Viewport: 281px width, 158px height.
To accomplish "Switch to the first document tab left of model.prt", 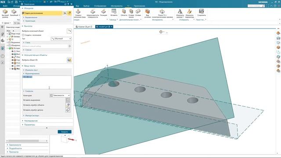I will point(84,27).
